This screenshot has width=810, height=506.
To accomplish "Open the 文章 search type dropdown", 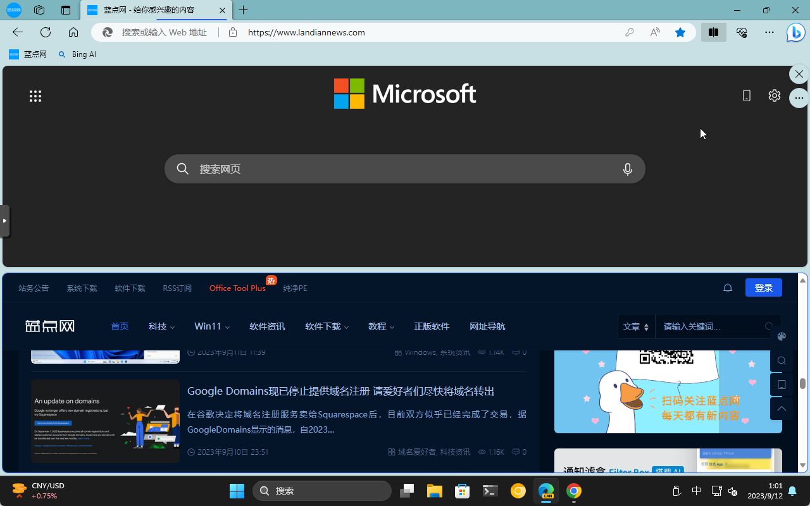I will click(637, 326).
